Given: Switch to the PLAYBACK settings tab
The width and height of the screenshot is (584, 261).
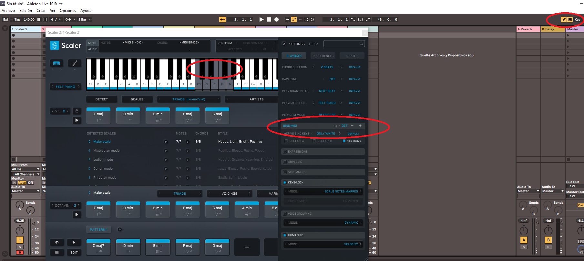Looking at the screenshot, I should 294,56.
